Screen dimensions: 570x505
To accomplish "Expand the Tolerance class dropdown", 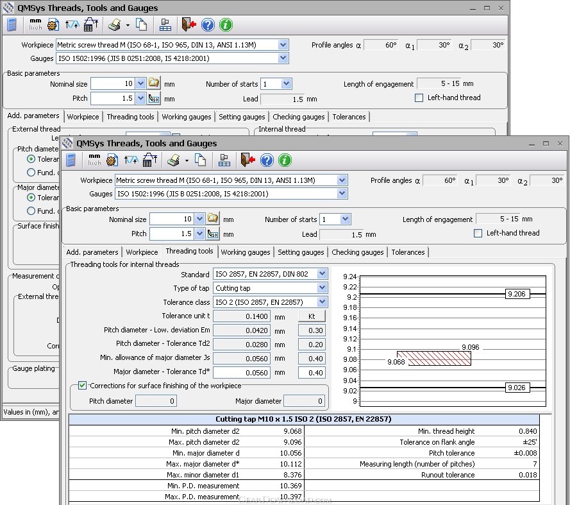I will 322,302.
